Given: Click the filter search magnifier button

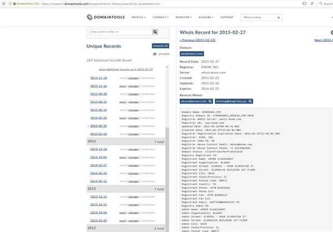Looking at the screenshot, I should tap(155, 32).
